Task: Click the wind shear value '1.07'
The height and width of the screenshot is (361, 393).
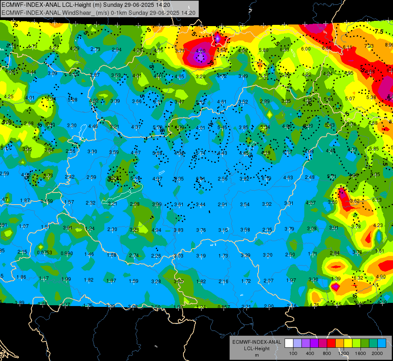Action: [24, 226]
